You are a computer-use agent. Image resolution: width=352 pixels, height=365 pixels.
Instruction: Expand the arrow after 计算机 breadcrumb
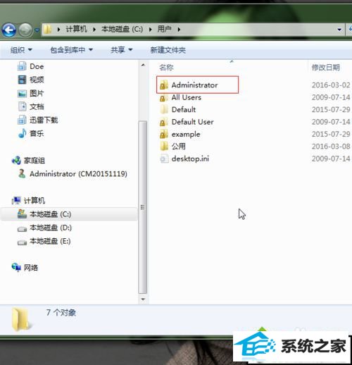[94, 30]
